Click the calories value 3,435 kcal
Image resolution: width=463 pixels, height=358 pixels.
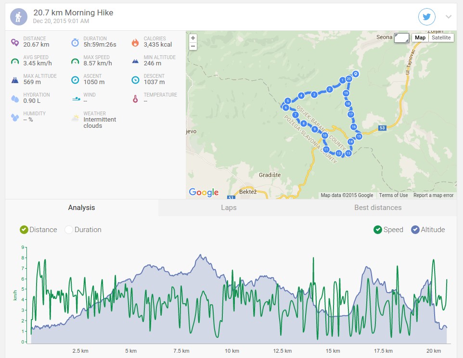tap(158, 45)
